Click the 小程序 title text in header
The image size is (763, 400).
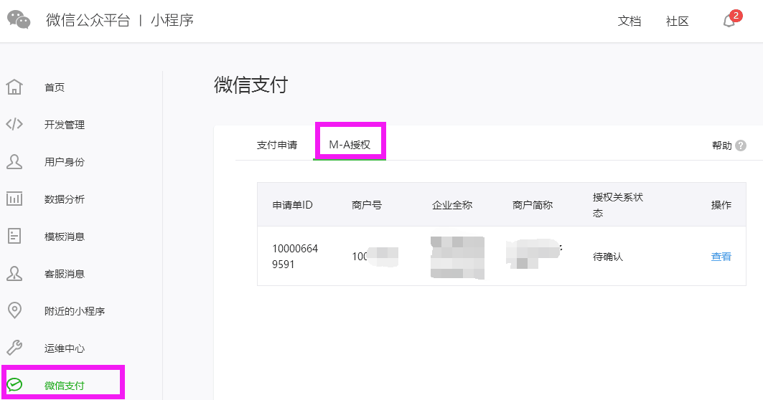(x=172, y=21)
